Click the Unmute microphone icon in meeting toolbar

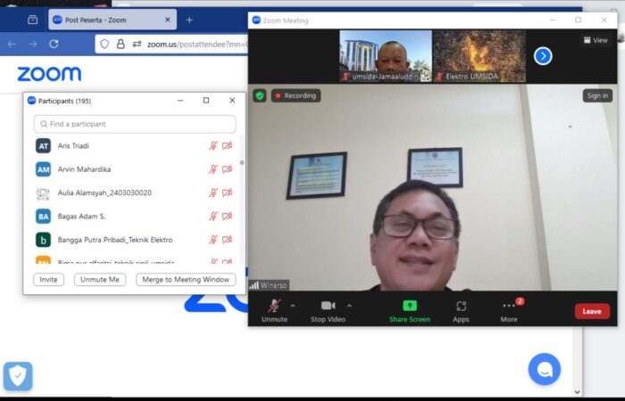274,306
